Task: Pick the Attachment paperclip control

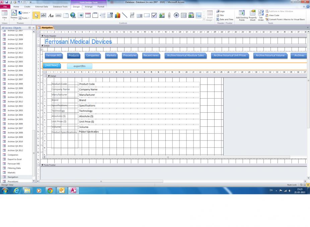Action: (x=169, y=15)
